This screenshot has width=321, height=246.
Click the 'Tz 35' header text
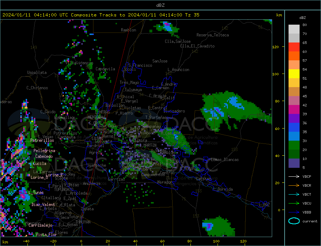(192, 15)
